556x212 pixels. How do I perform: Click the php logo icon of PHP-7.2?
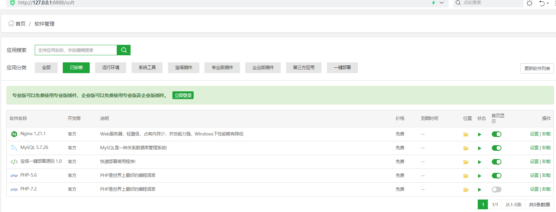[x=14, y=189]
